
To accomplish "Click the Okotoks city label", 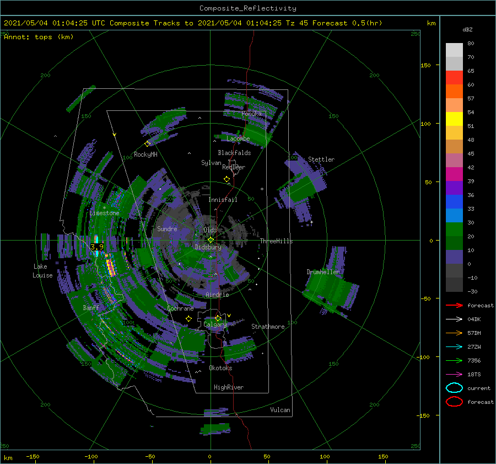I will (x=220, y=368).
